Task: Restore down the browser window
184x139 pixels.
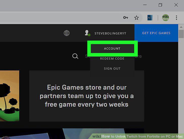Action: pos(160,5)
